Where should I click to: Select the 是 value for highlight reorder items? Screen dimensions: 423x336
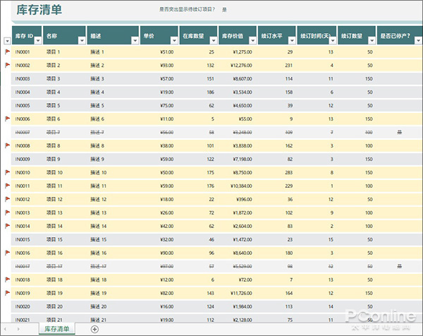tap(224, 10)
